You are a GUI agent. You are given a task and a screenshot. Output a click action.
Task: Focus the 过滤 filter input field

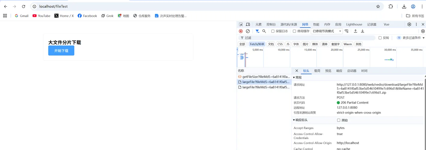pos(307,38)
